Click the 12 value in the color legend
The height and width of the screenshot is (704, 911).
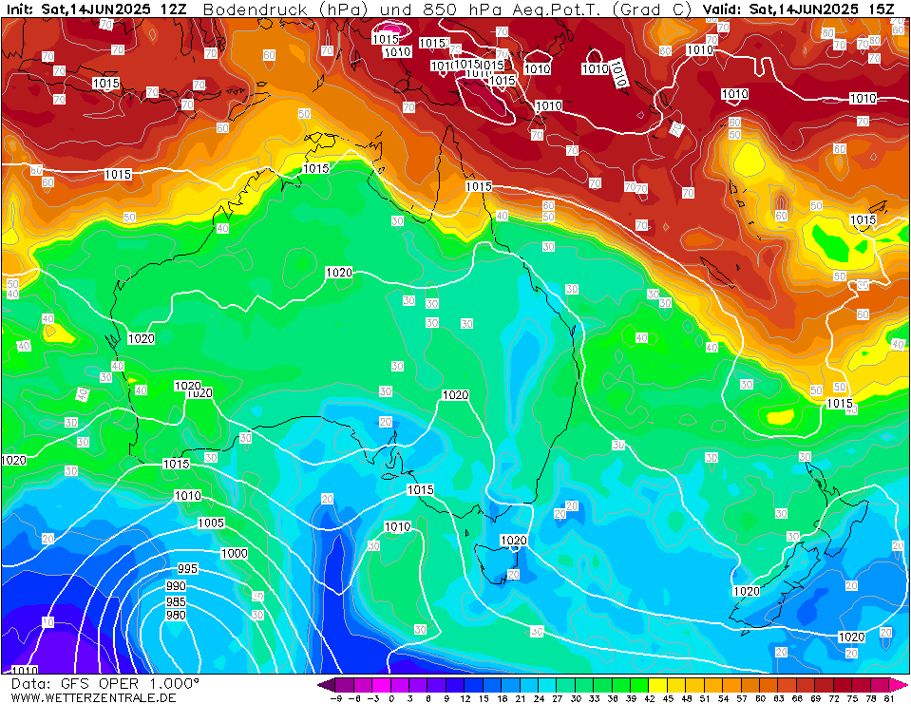pyautogui.click(x=465, y=698)
